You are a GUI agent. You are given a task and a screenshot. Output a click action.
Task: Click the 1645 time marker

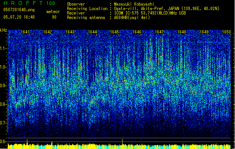(114, 32)
